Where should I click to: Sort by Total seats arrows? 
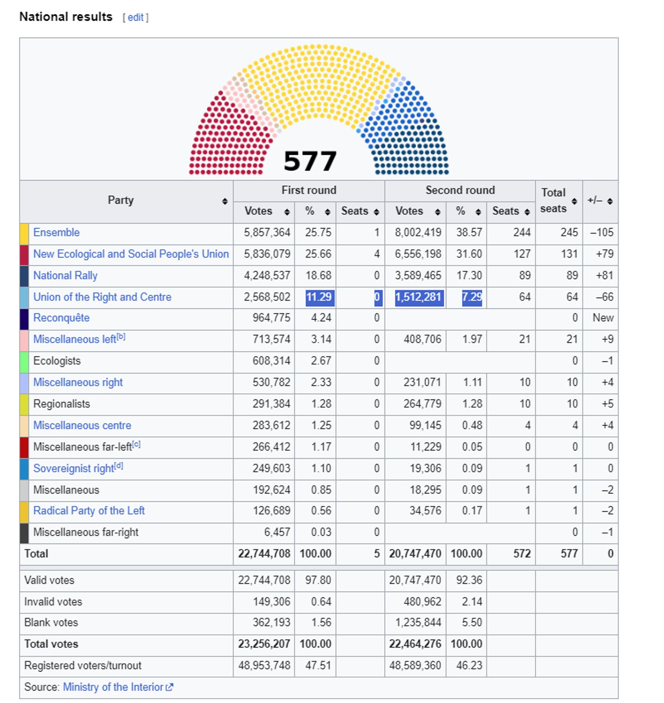click(574, 201)
